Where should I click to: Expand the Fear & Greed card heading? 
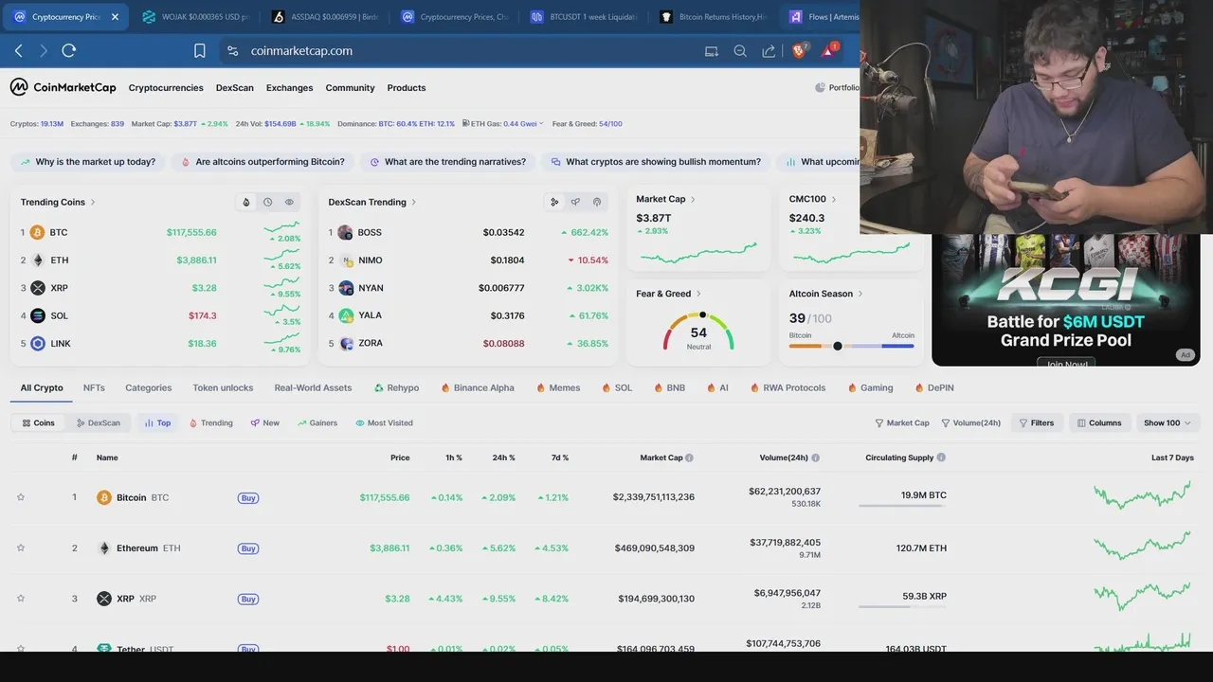pos(669,294)
